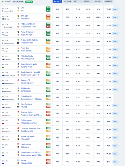125x166 pixels.
Task: Switch to the İSTATİSTİKLER toggle
Action: tap(18, 2)
